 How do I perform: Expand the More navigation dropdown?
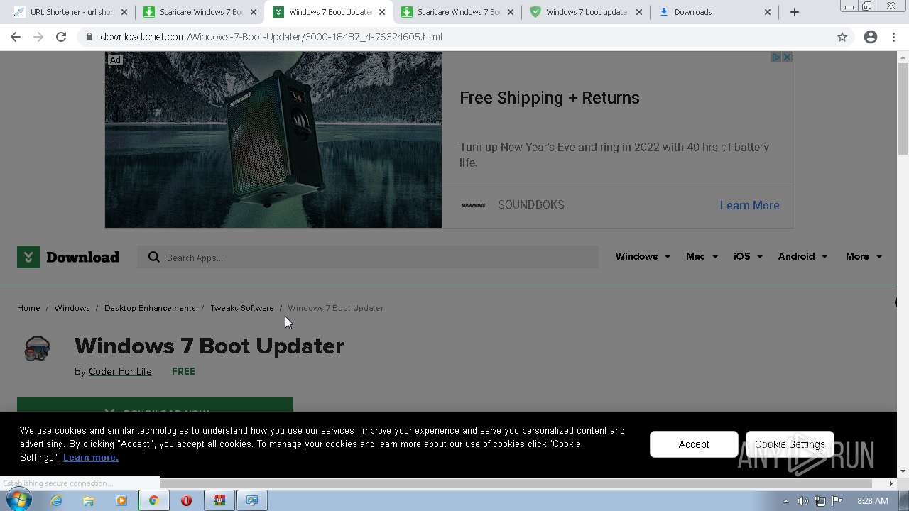[x=864, y=256]
